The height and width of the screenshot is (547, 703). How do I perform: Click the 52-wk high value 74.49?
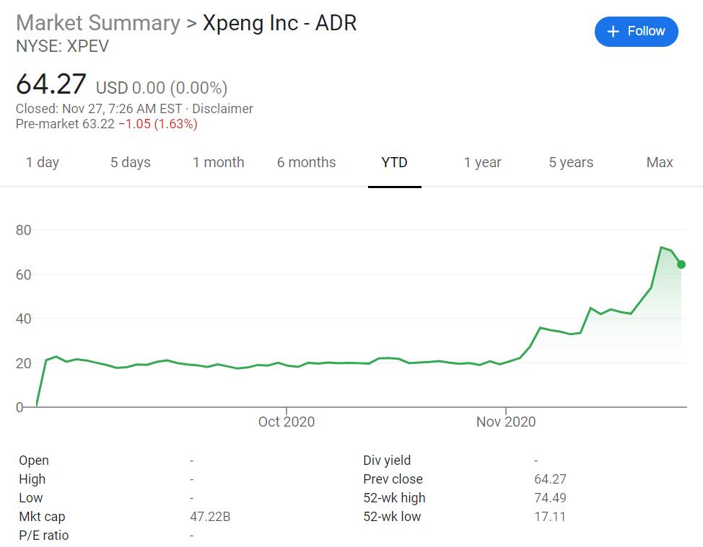[x=550, y=498]
